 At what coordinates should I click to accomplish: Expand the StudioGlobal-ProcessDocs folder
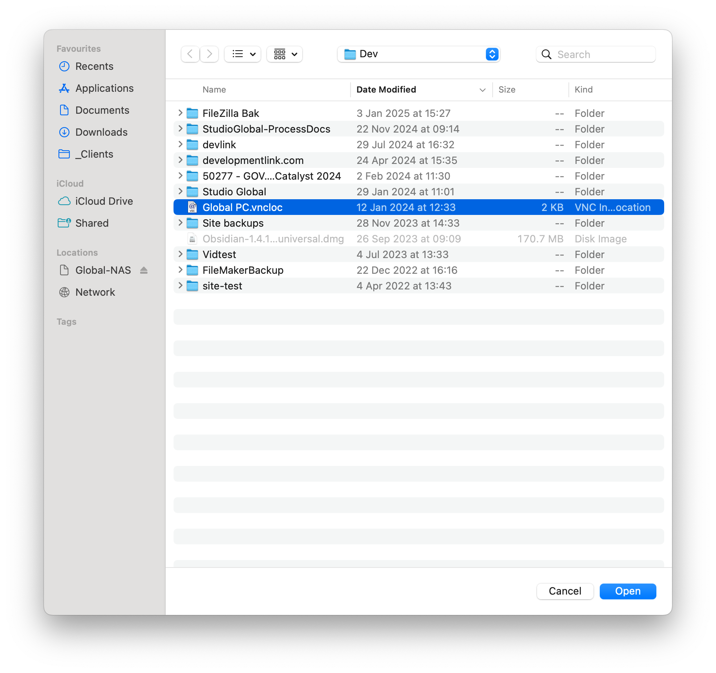(x=180, y=129)
